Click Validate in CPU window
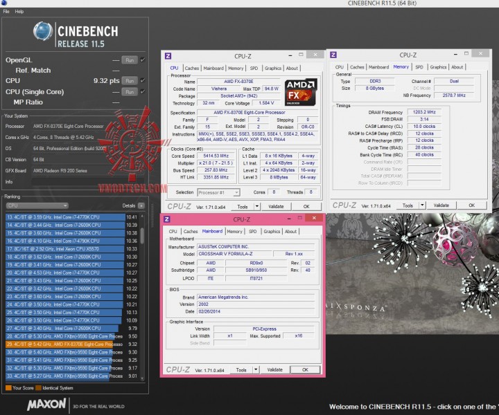Viewport: 499px width, 415px height. point(276,206)
